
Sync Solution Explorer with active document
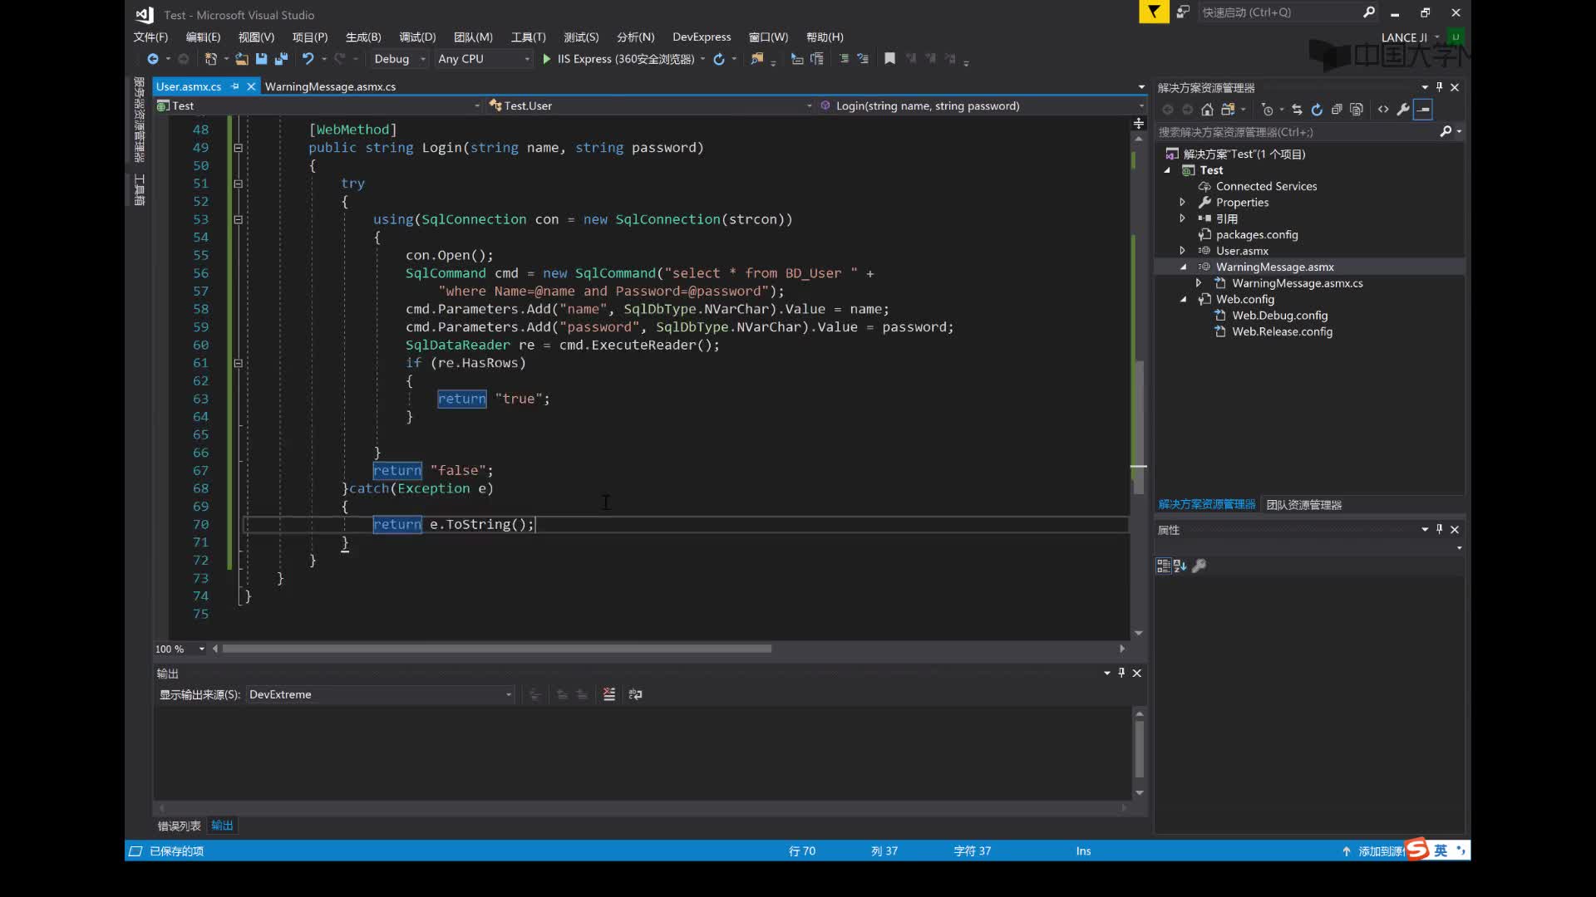(x=1297, y=110)
